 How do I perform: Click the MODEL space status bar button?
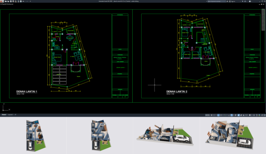207,115
